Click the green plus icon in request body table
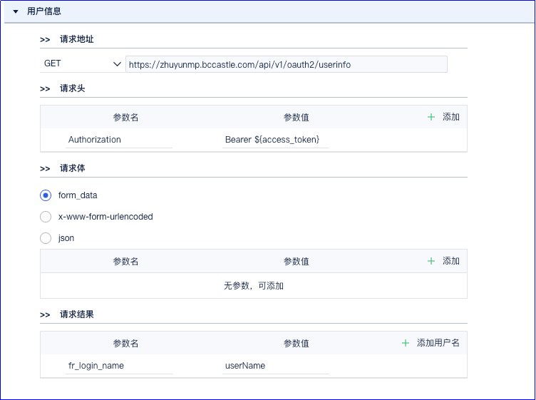 [x=431, y=261]
